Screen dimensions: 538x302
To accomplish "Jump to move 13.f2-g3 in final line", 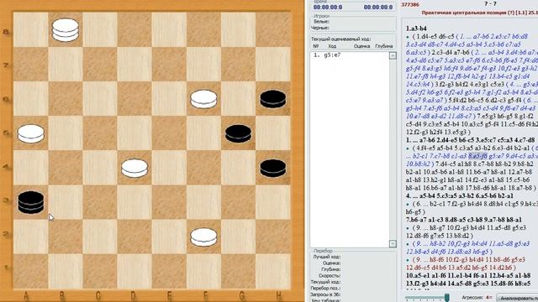I will pyautogui.click(x=419, y=284).
